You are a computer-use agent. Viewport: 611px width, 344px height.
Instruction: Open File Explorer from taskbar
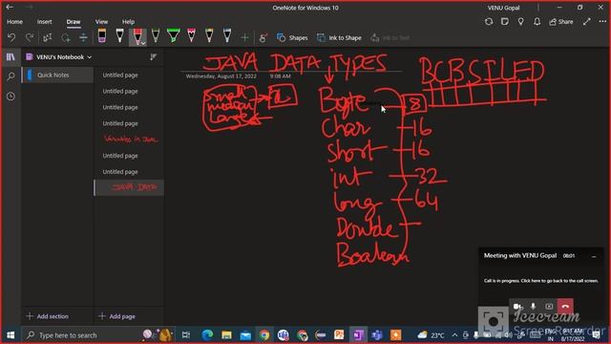[x=226, y=335]
